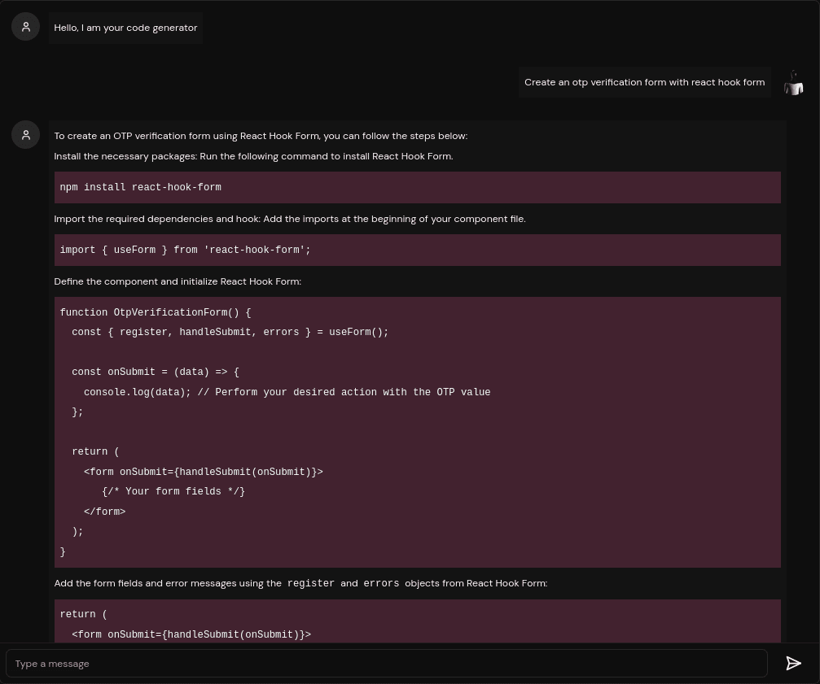Focus the "Type a message" input field
Image resolution: width=820 pixels, height=684 pixels.
387,664
